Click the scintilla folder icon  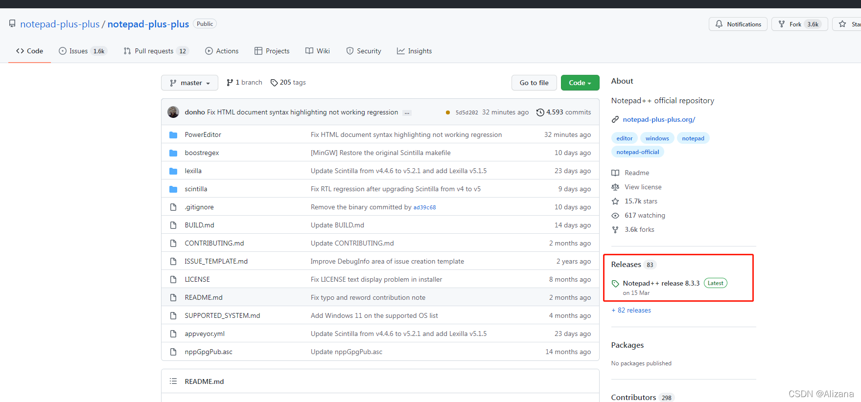point(173,189)
